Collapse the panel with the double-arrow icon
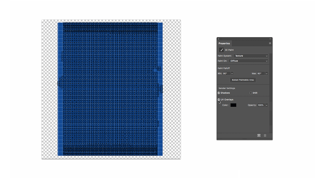 coord(270,39)
